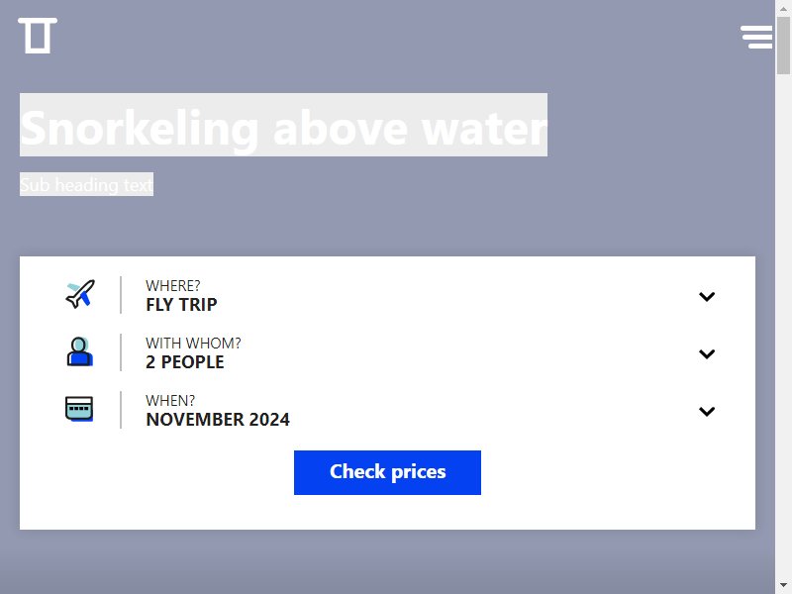The image size is (792, 594).
Task: Click the WHERE? label
Action: click(x=172, y=286)
